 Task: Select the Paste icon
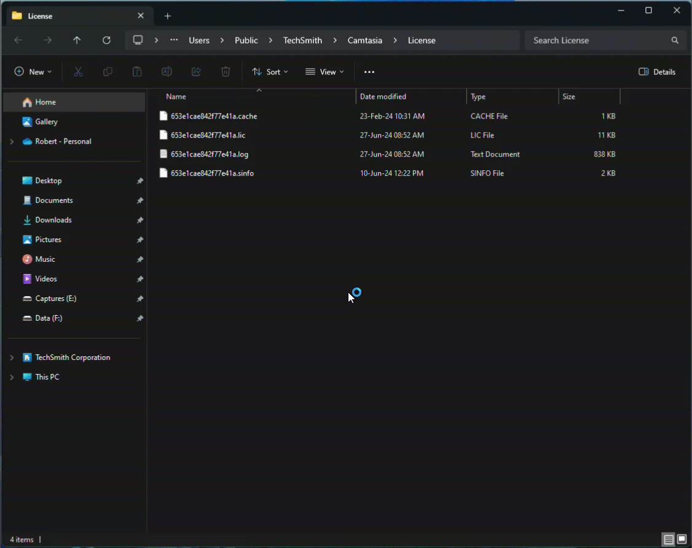pos(137,71)
